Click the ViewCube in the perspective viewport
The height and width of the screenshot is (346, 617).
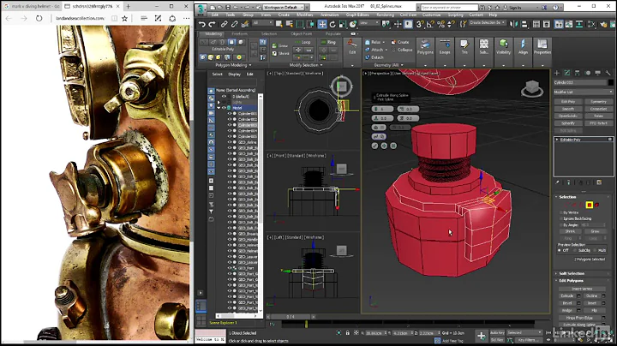click(532, 88)
